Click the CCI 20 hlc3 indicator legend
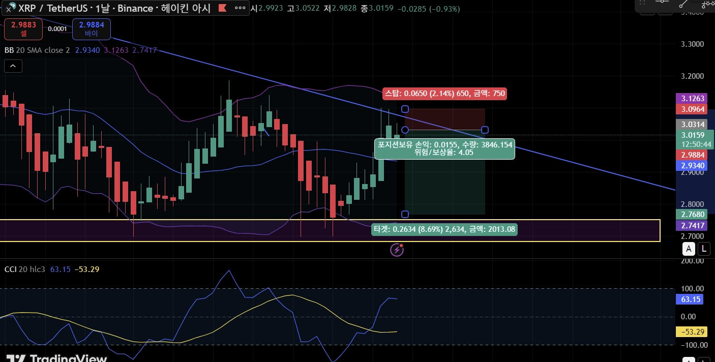The height and width of the screenshot is (362, 715). pyautogui.click(x=25, y=269)
